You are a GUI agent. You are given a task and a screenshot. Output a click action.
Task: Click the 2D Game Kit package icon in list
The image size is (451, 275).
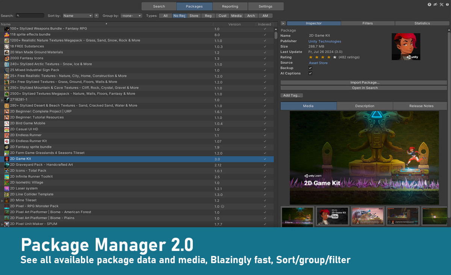click(x=7, y=159)
